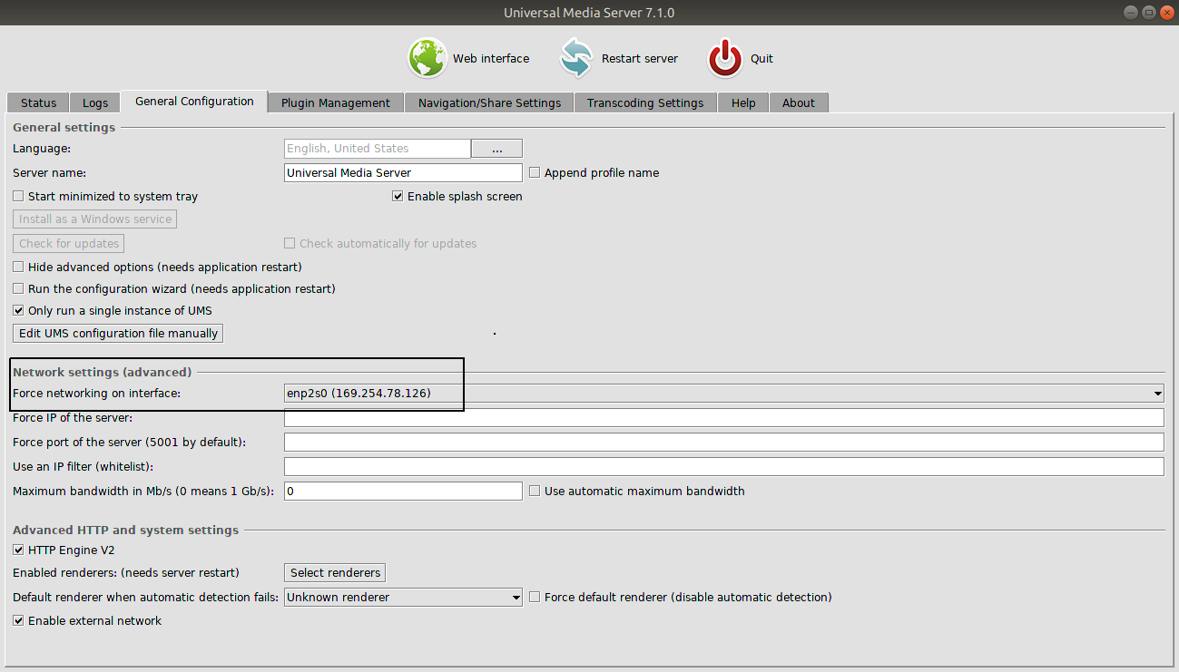Click the Restart server label
Image resolution: width=1179 pixels, height=672 pixels.
pos(640,58)
